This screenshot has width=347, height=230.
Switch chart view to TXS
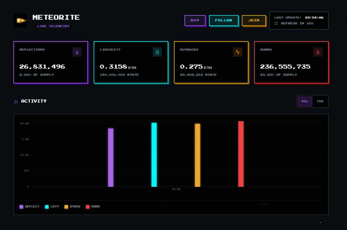click(x=320, y=101)
